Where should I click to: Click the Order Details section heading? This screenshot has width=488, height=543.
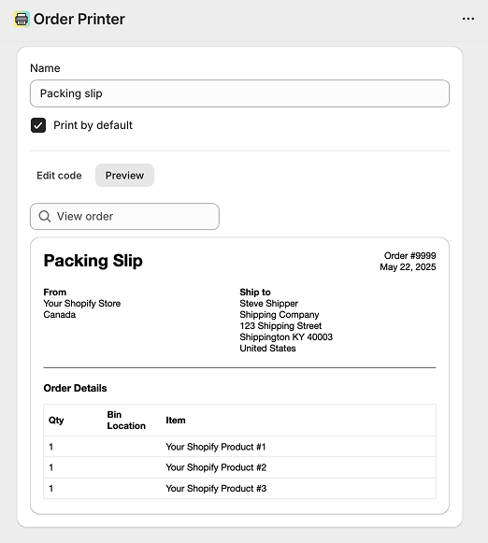(x=75, y=388)
